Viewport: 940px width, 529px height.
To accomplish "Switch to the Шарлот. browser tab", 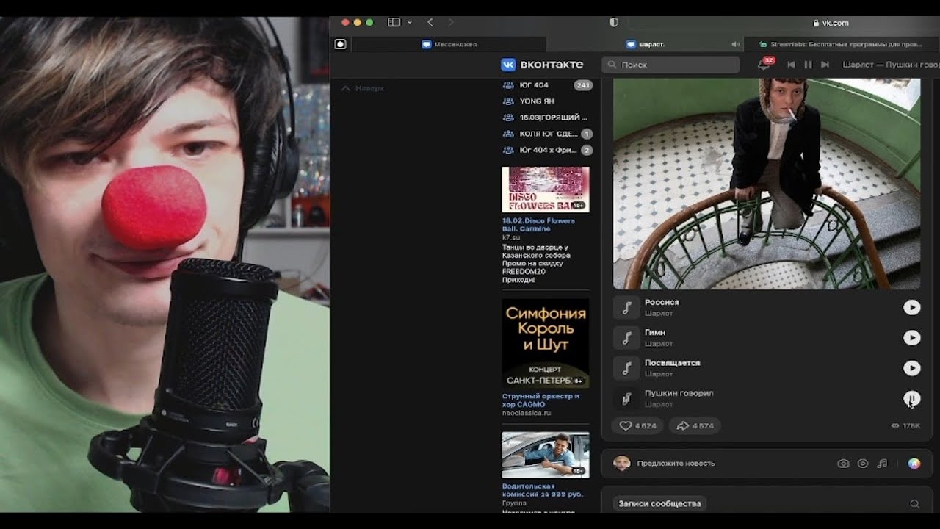I will pyautogui.click(x=646, y=44).
